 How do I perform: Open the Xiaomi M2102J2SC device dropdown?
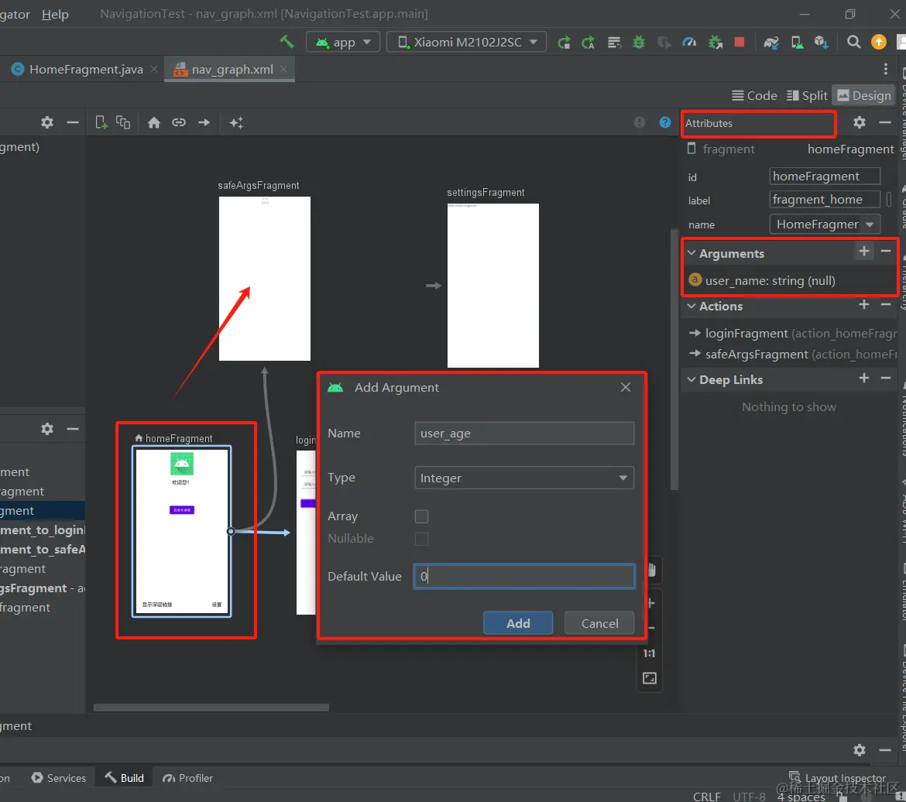(466, 42)
